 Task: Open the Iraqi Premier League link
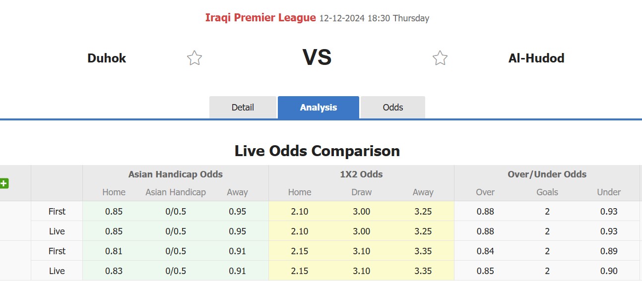pyautogui.click(x=260, y=18)
